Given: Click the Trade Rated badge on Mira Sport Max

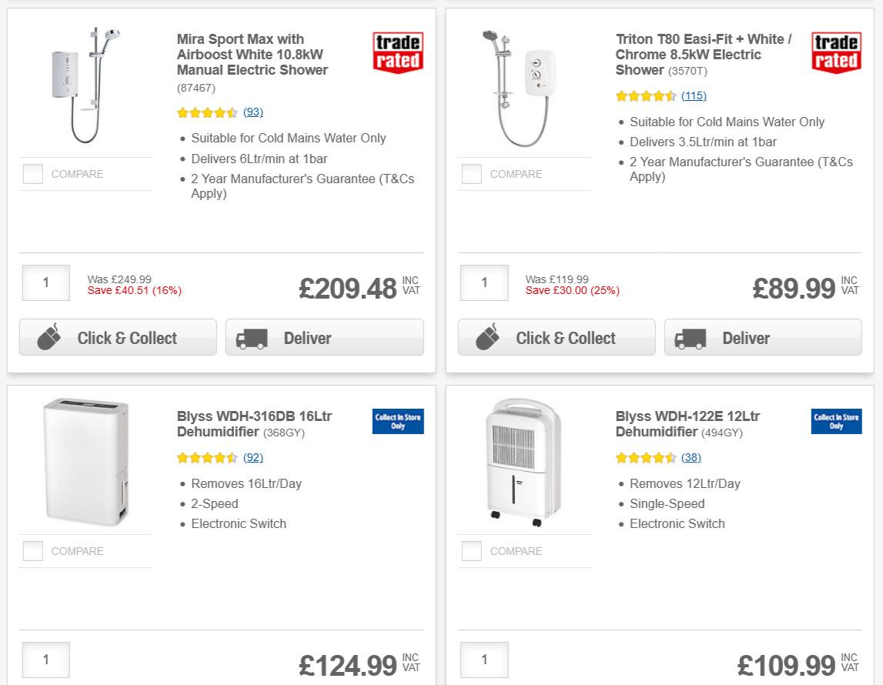Looking at the screenshot, I should 397,51.
